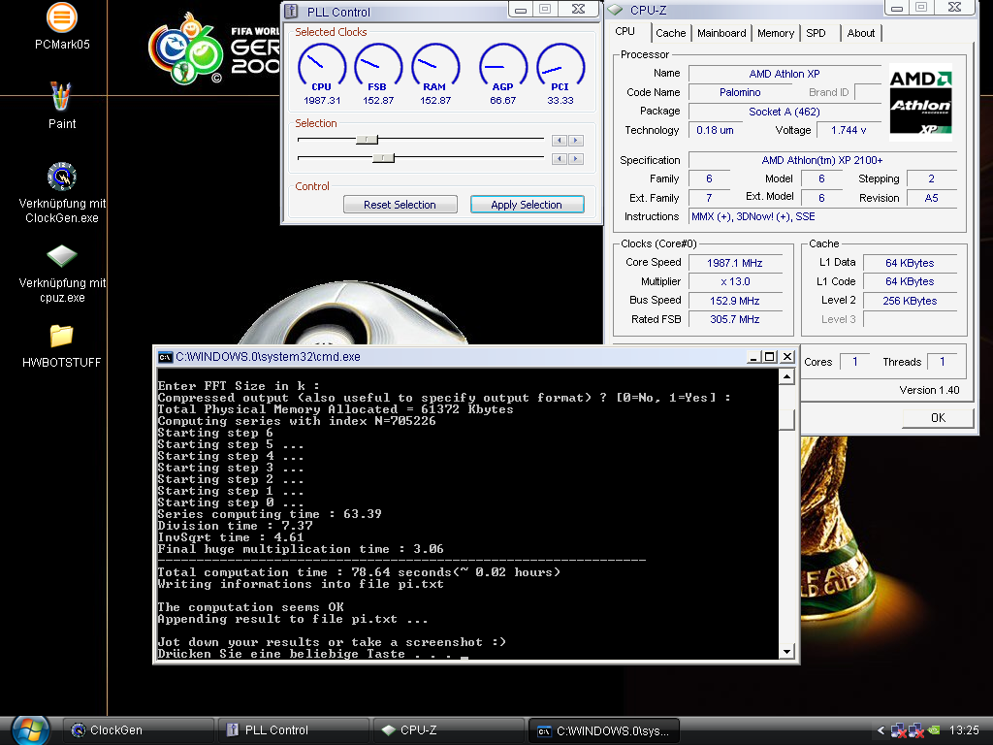993x745 pixels.
Task: Click the Voltage value 1.744 v
Action: click(849, 130)
